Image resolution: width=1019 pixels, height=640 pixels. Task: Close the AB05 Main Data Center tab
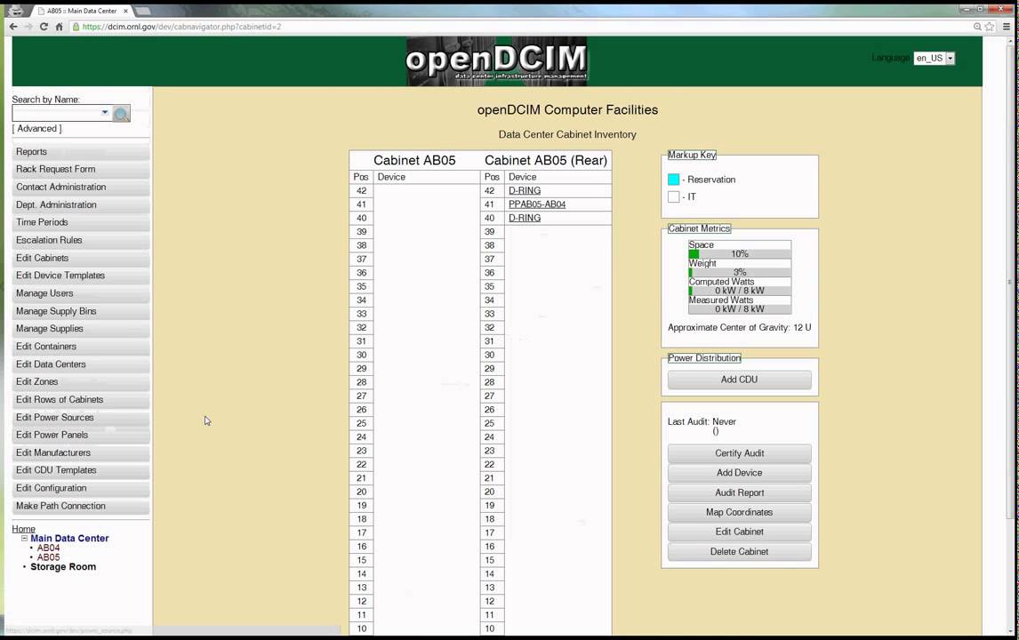pos(125,11)
